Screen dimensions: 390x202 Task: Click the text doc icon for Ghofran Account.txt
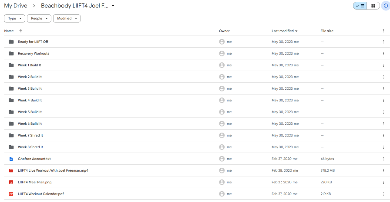click(x=11, y=159)
